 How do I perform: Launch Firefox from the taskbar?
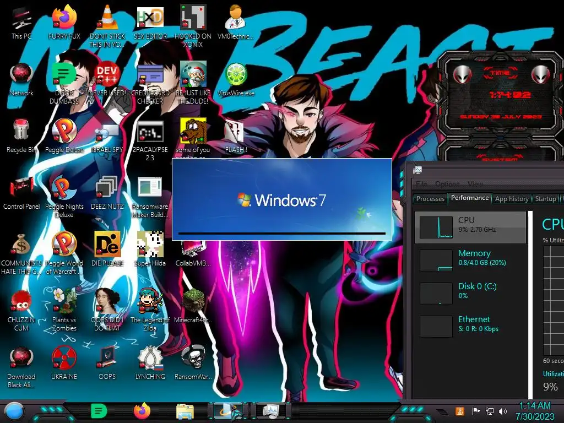(143, 411)
